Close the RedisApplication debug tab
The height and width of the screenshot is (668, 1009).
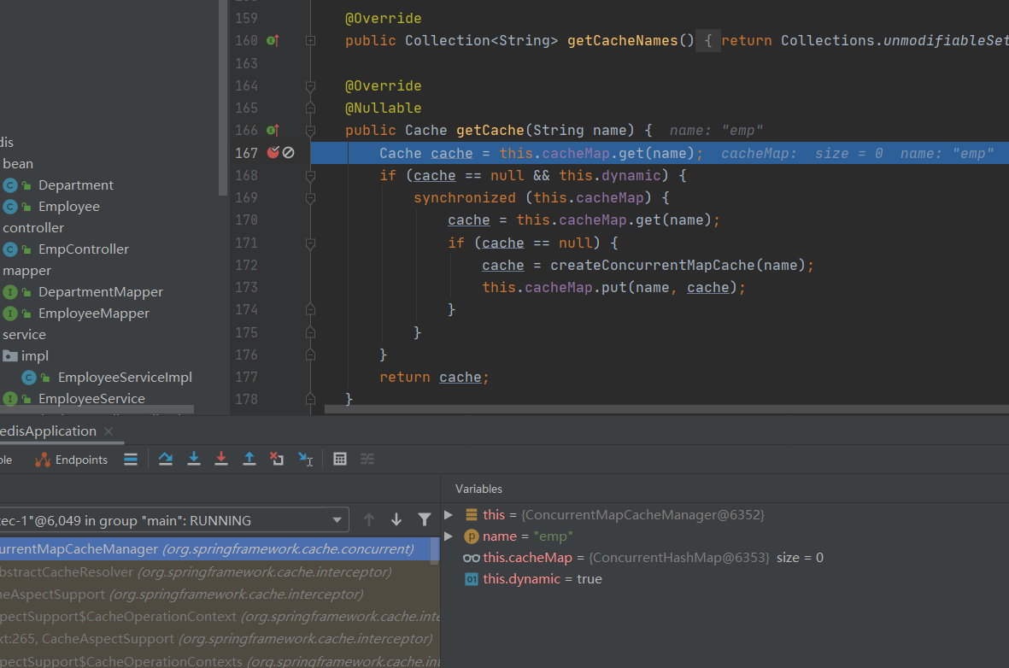point(109,431)
